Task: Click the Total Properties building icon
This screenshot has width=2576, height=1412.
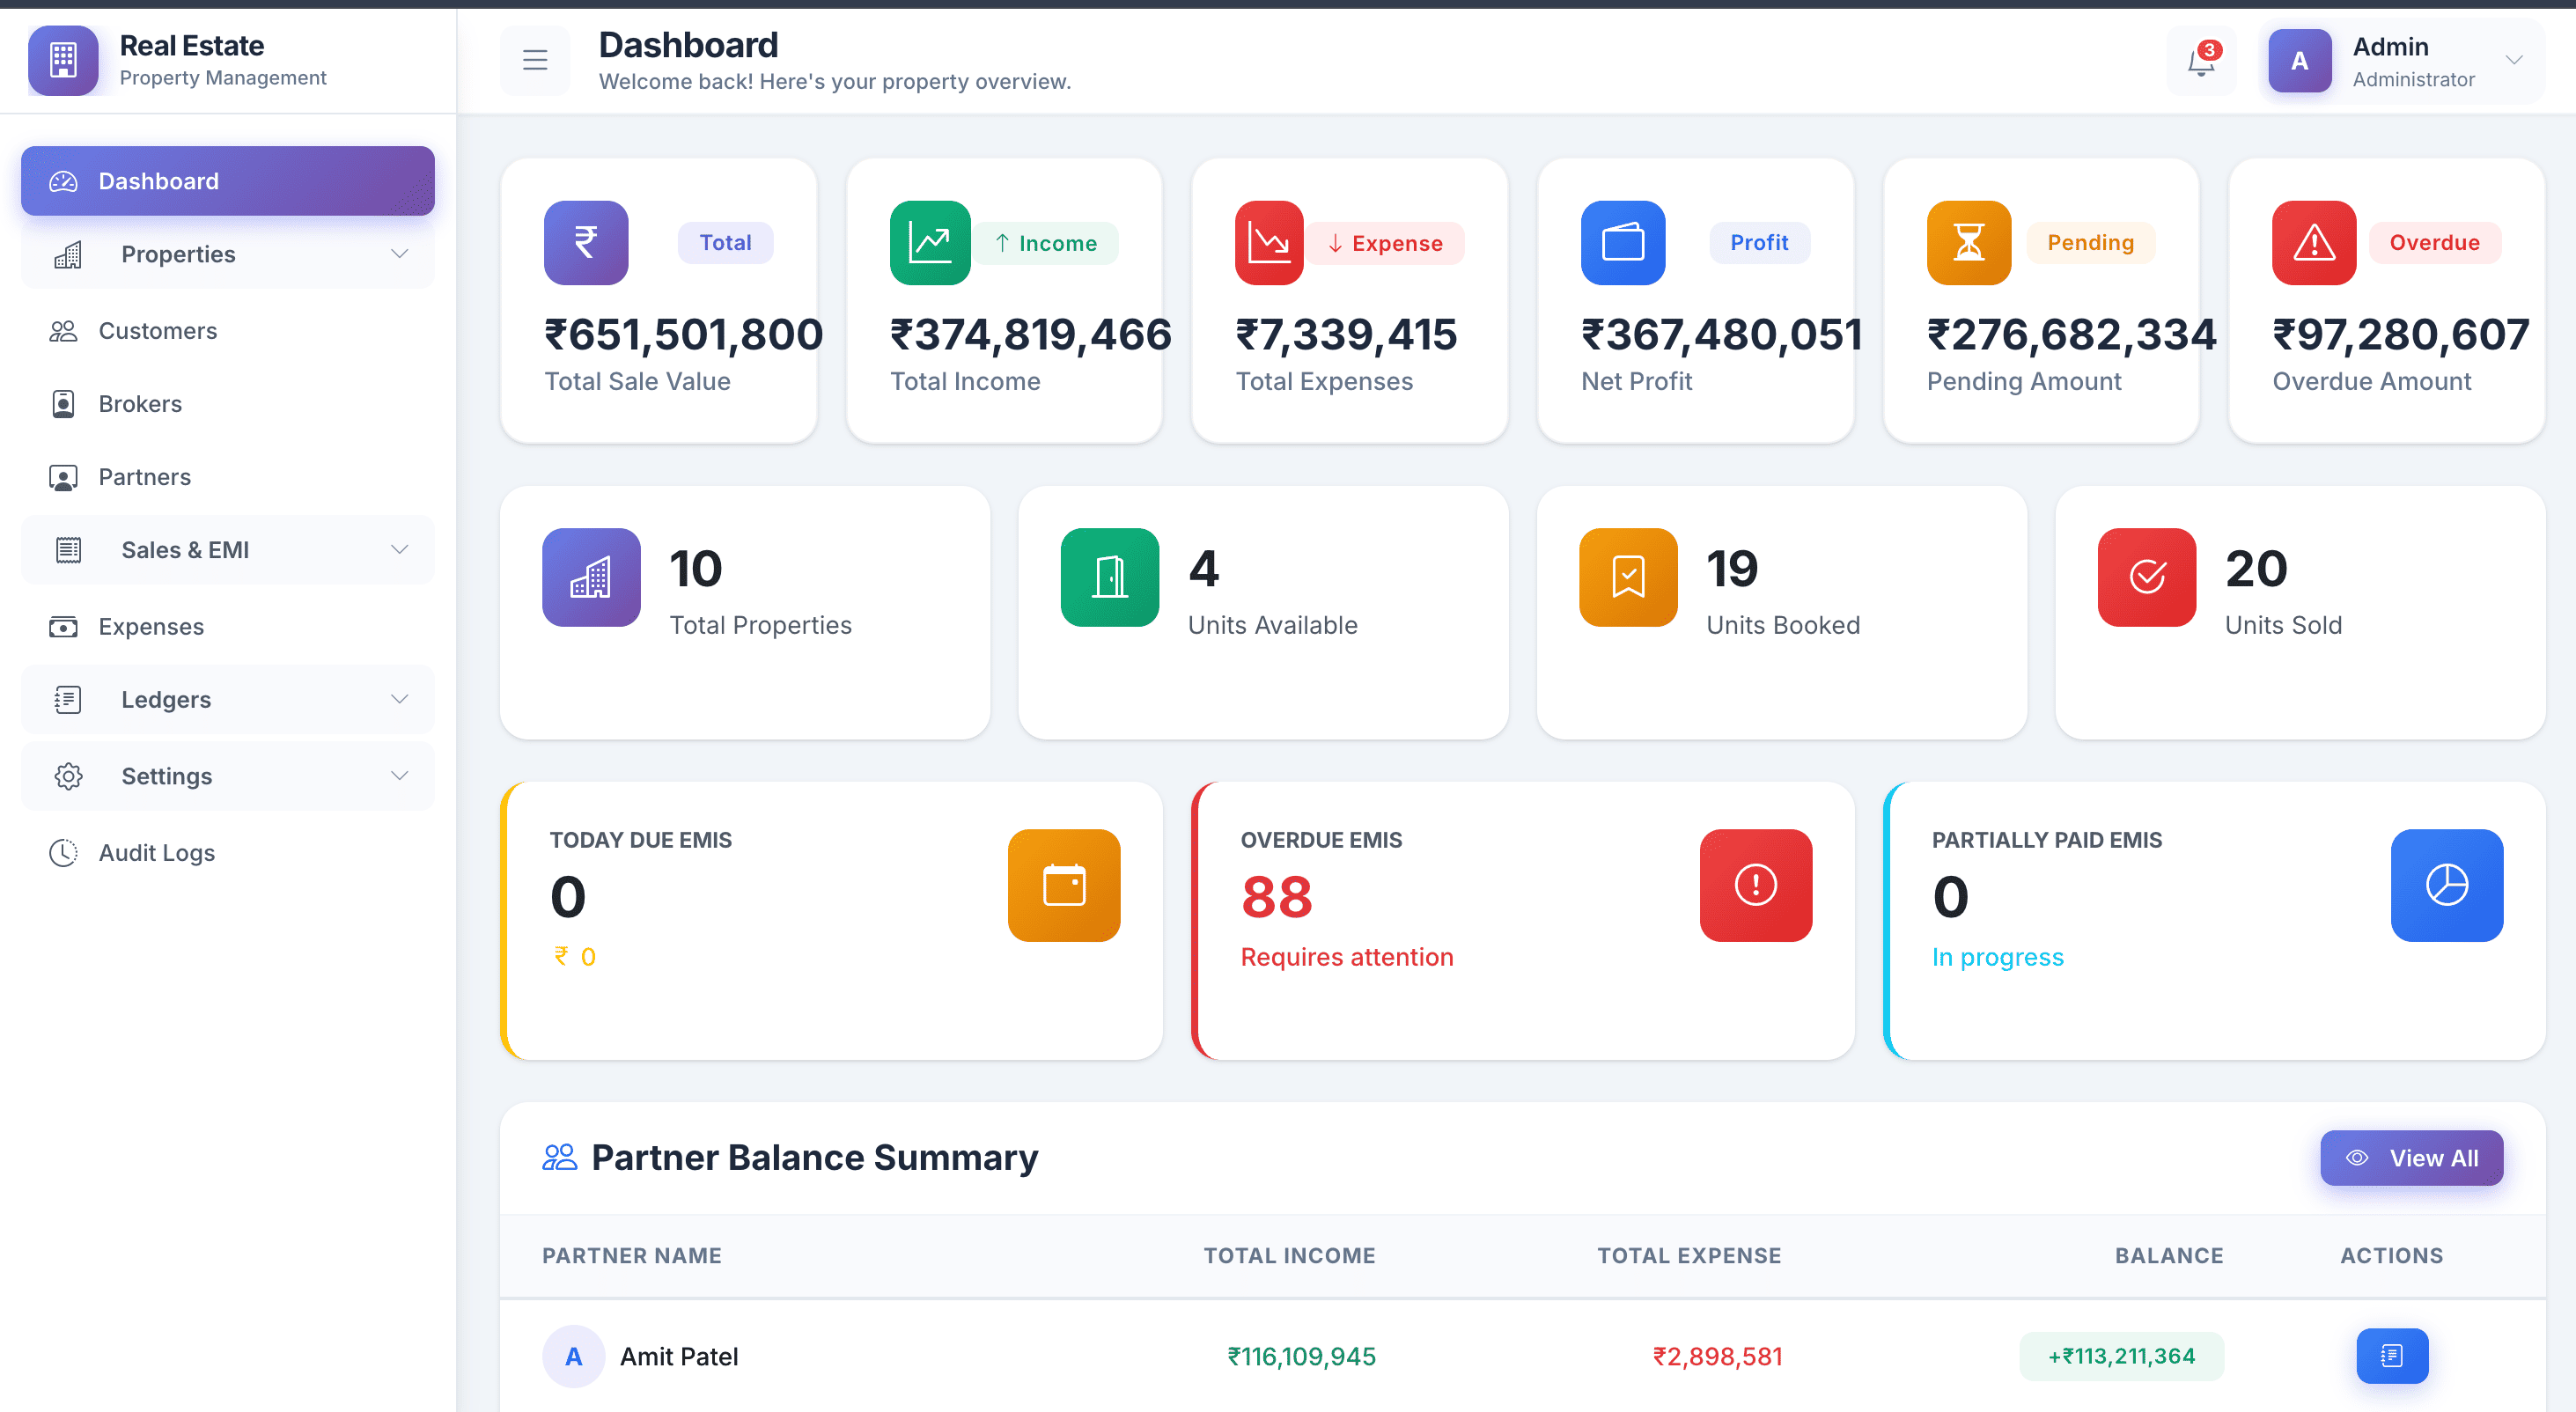Action: (x=591, y=577)
